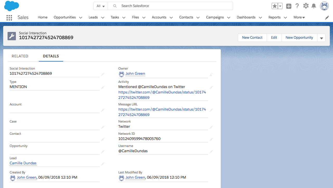Viewport: 333px width, 188px height.
Task: Open the Owner John Green link
Action: tap(135, 74)
